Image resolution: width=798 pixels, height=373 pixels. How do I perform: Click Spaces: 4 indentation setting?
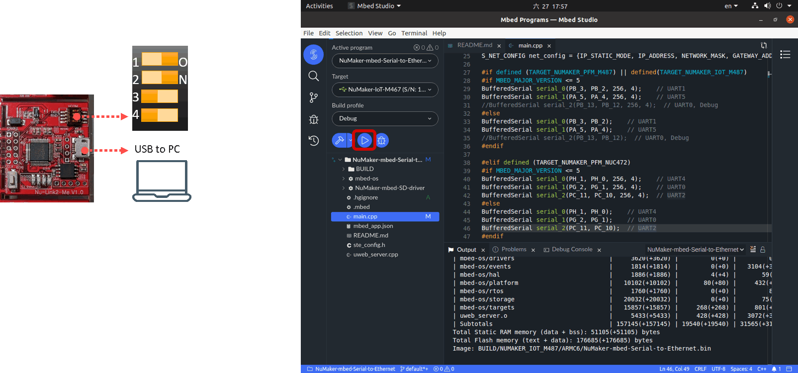click(x=741, y=369)
